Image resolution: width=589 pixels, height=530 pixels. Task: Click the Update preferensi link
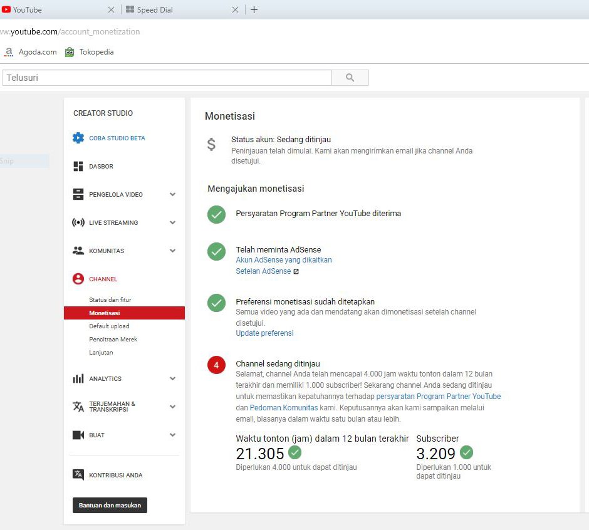tap(264, 333)
